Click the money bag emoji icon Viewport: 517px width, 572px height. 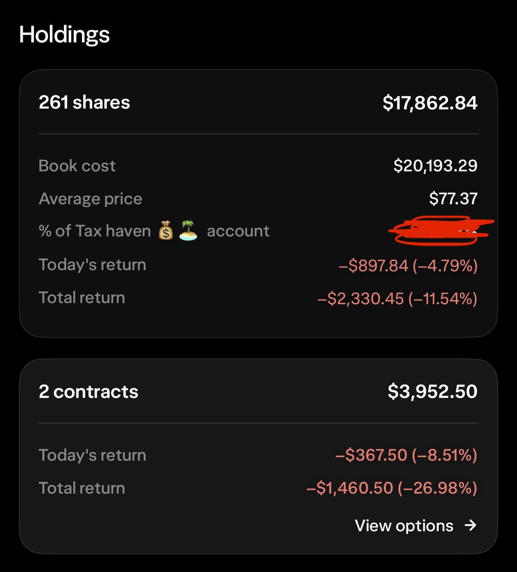[x=166, y=231]
